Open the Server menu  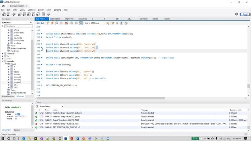pyautogui.click(x=41, y=10)
